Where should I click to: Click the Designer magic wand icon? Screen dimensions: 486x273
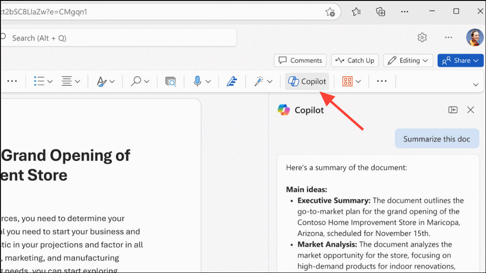pos(259,81)
